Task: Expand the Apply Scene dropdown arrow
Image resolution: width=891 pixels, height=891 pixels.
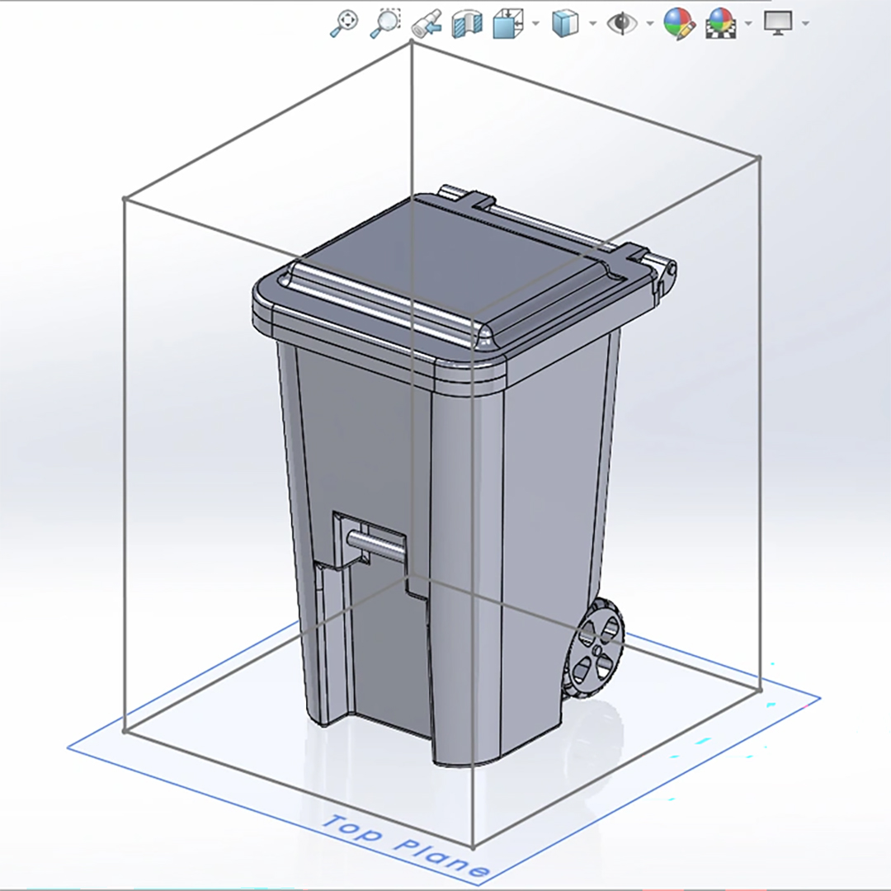Action: pyautogui.click(x=748, y=24)
